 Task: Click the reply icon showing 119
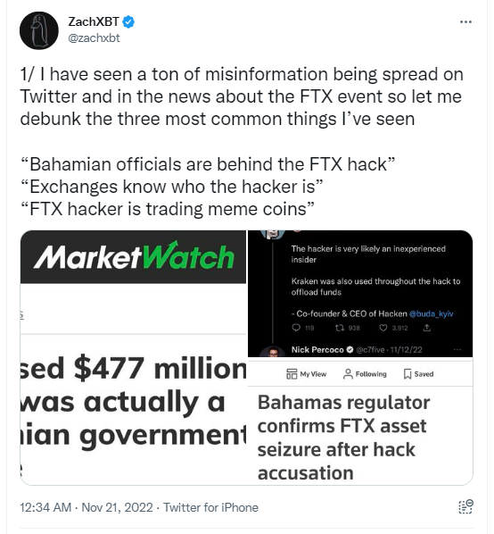coord(296,328)
